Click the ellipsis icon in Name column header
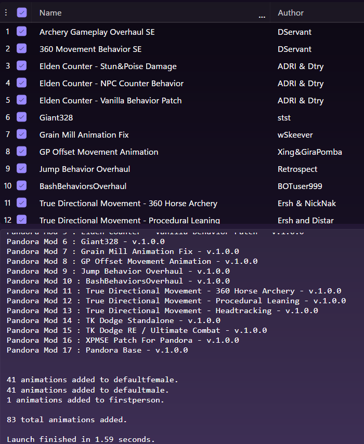The width and height of the screenshot is (364, 444). 261,16
